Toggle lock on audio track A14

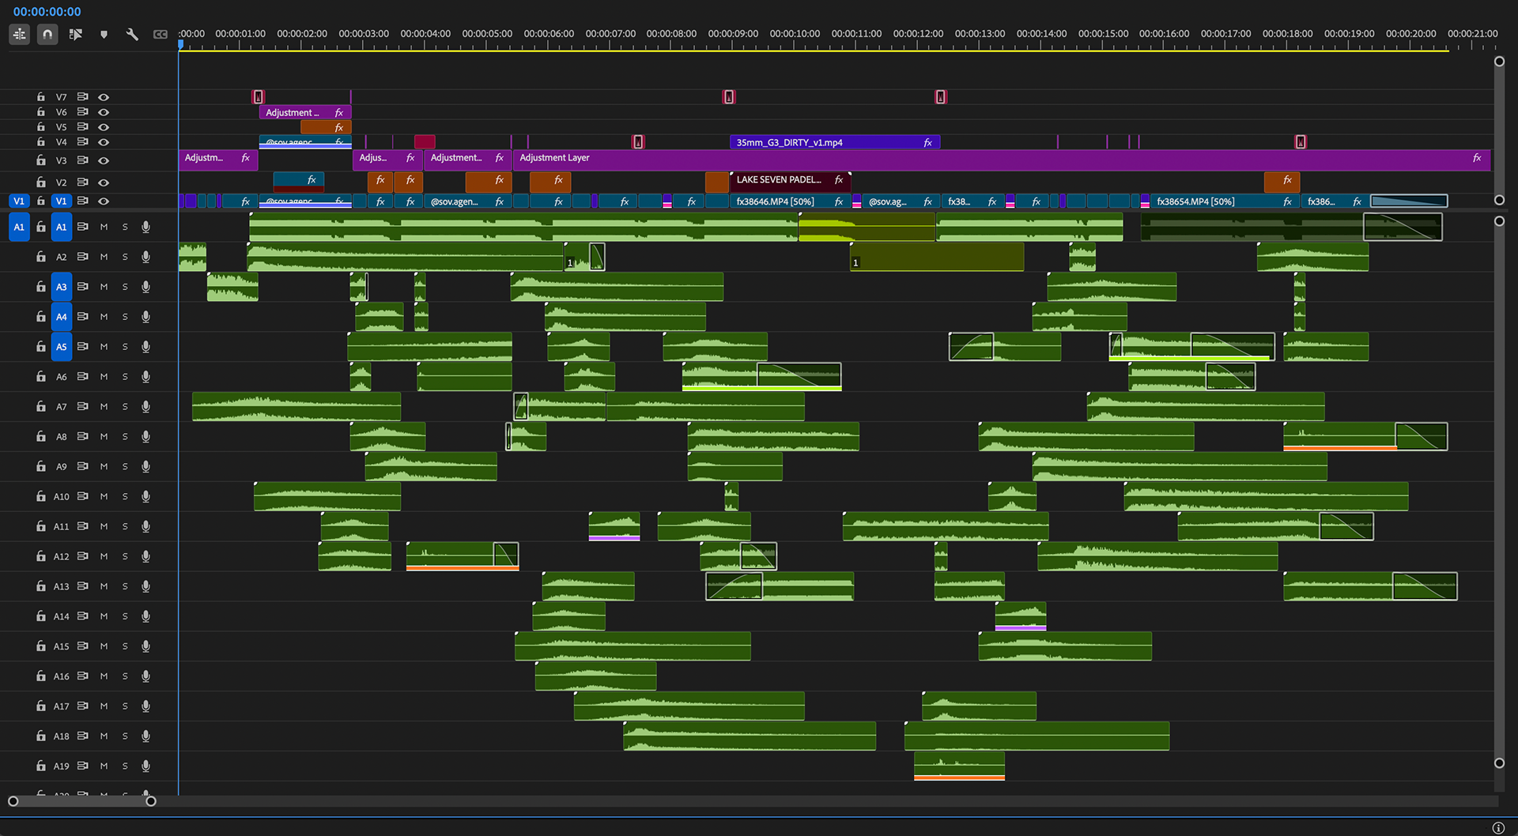pos(40,616)
